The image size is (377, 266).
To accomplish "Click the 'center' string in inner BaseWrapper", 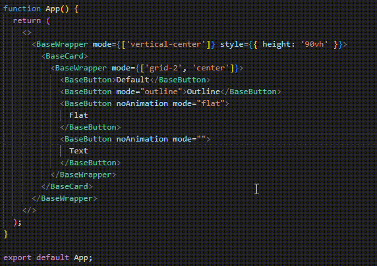I will (211, 68).
